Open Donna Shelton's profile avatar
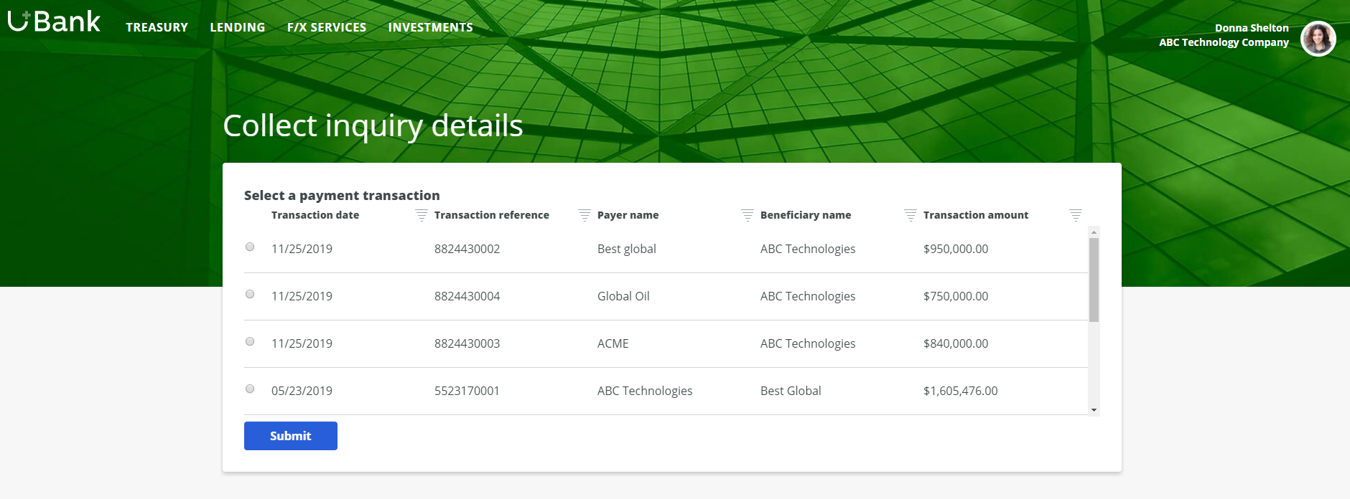This screenshot has height=499, width=1350. pyautogui.click(x=1318, y=39)
